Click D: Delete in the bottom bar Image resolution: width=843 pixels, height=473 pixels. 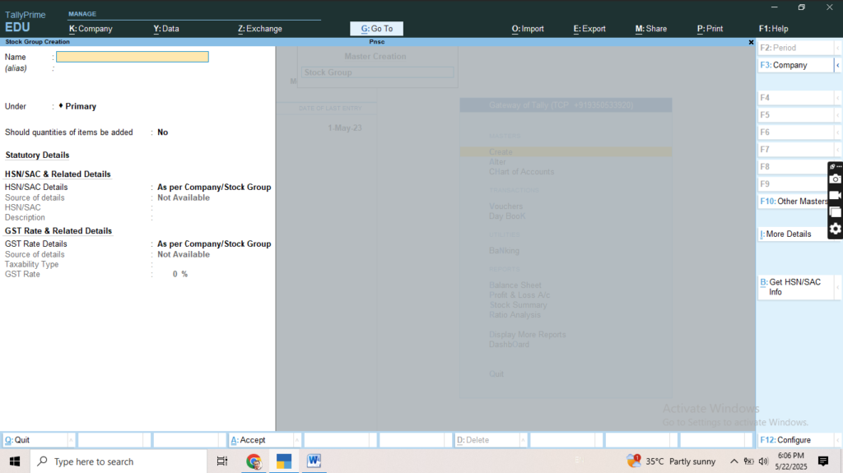[487, 439]
